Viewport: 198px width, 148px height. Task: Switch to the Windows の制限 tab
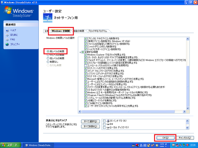tap(61, 31)
